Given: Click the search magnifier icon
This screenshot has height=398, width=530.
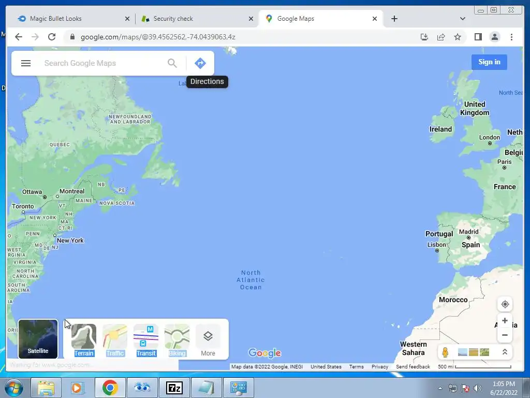Looking at the screenshot, I should pyautogui.click(x=172, y=63).
